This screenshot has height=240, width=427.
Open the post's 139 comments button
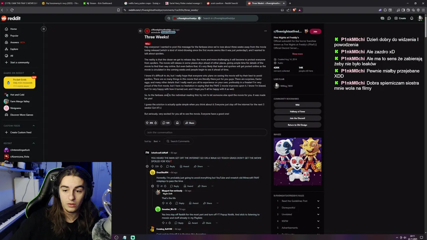pos(166,123)
